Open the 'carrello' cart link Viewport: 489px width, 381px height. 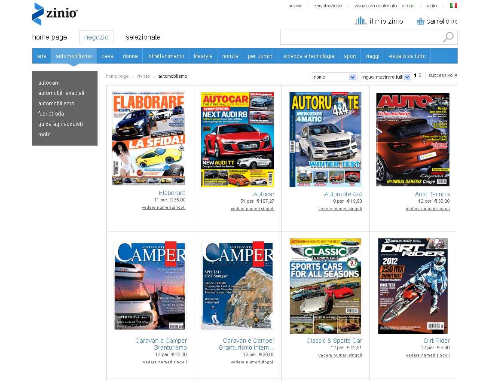(x=438, y=21)
